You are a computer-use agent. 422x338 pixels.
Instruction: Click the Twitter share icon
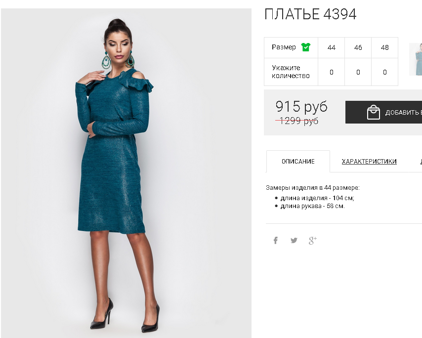[x=294, y=240]
